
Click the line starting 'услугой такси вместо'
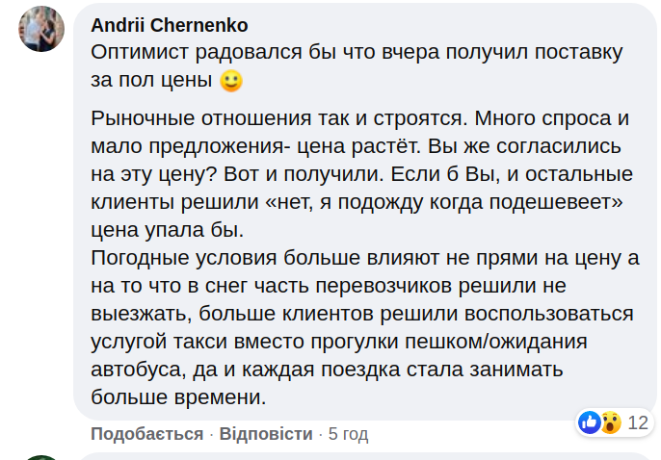point(354,342)
